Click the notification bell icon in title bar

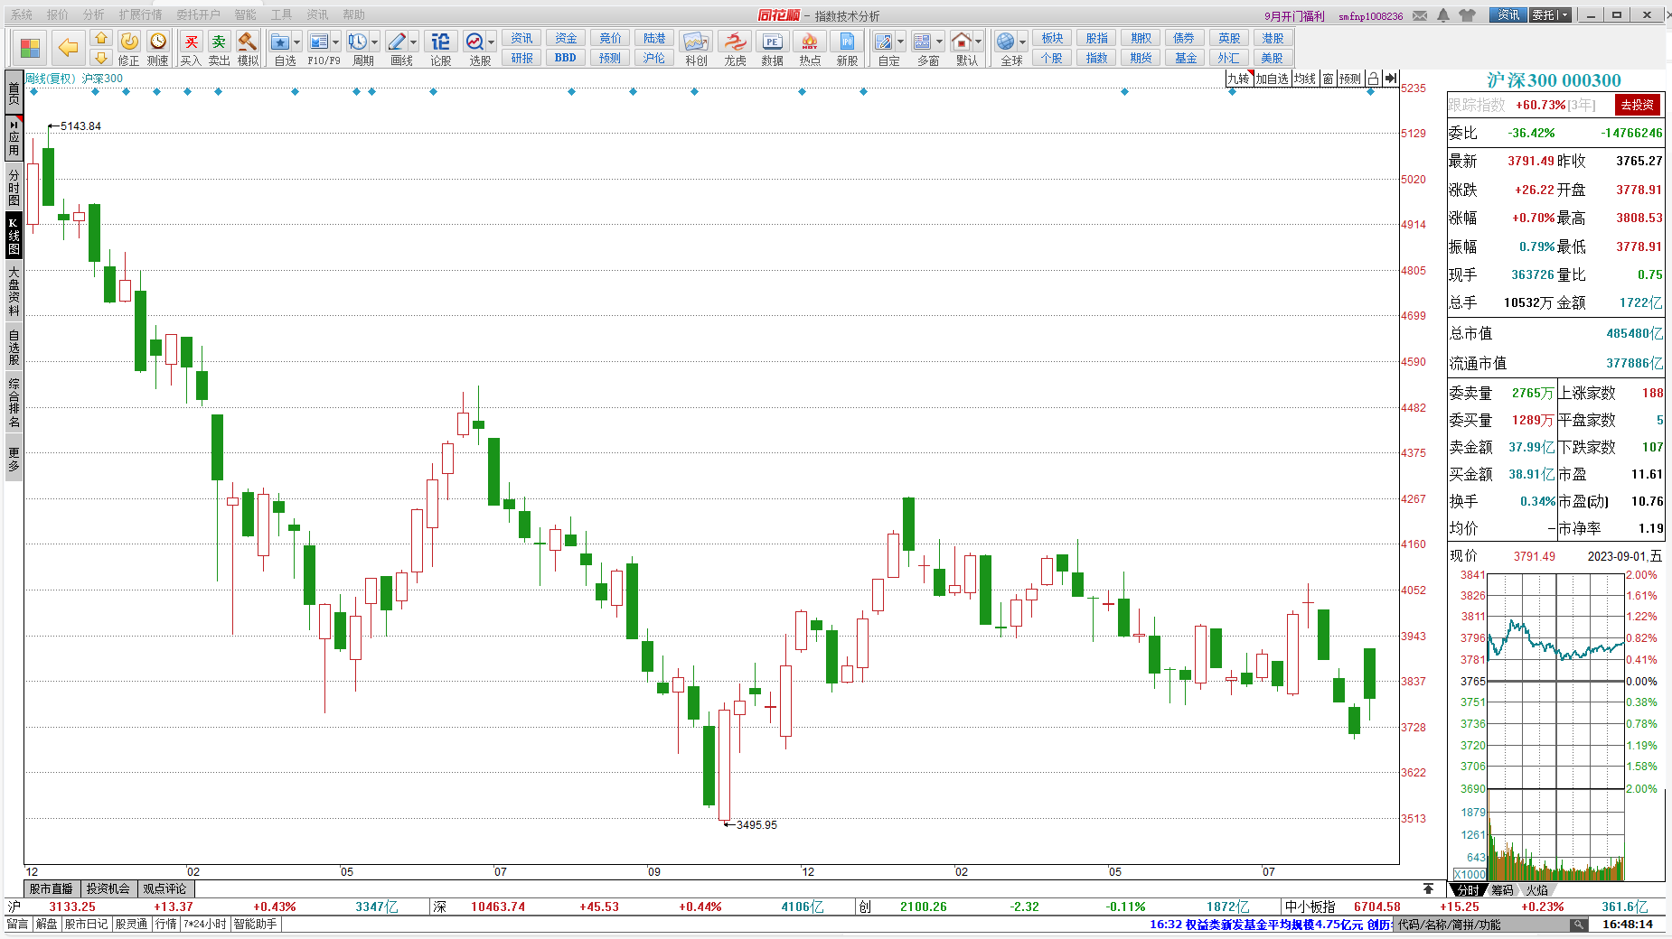[x=1443, y=15]
